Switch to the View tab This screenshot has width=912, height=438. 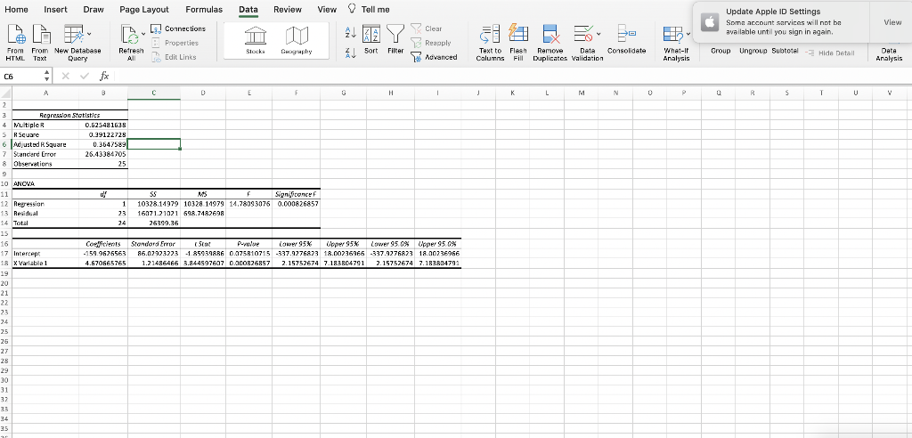[327, 9]
